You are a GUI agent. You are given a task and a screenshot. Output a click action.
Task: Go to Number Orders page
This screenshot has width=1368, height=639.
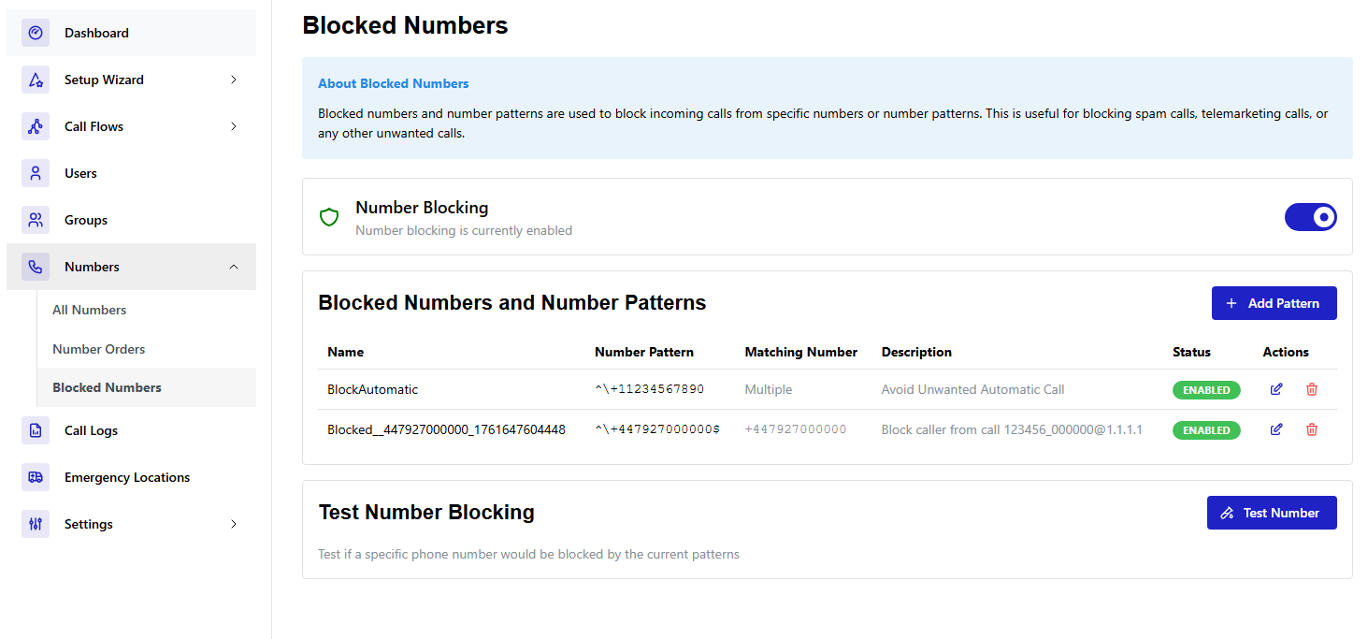(98, 349)
